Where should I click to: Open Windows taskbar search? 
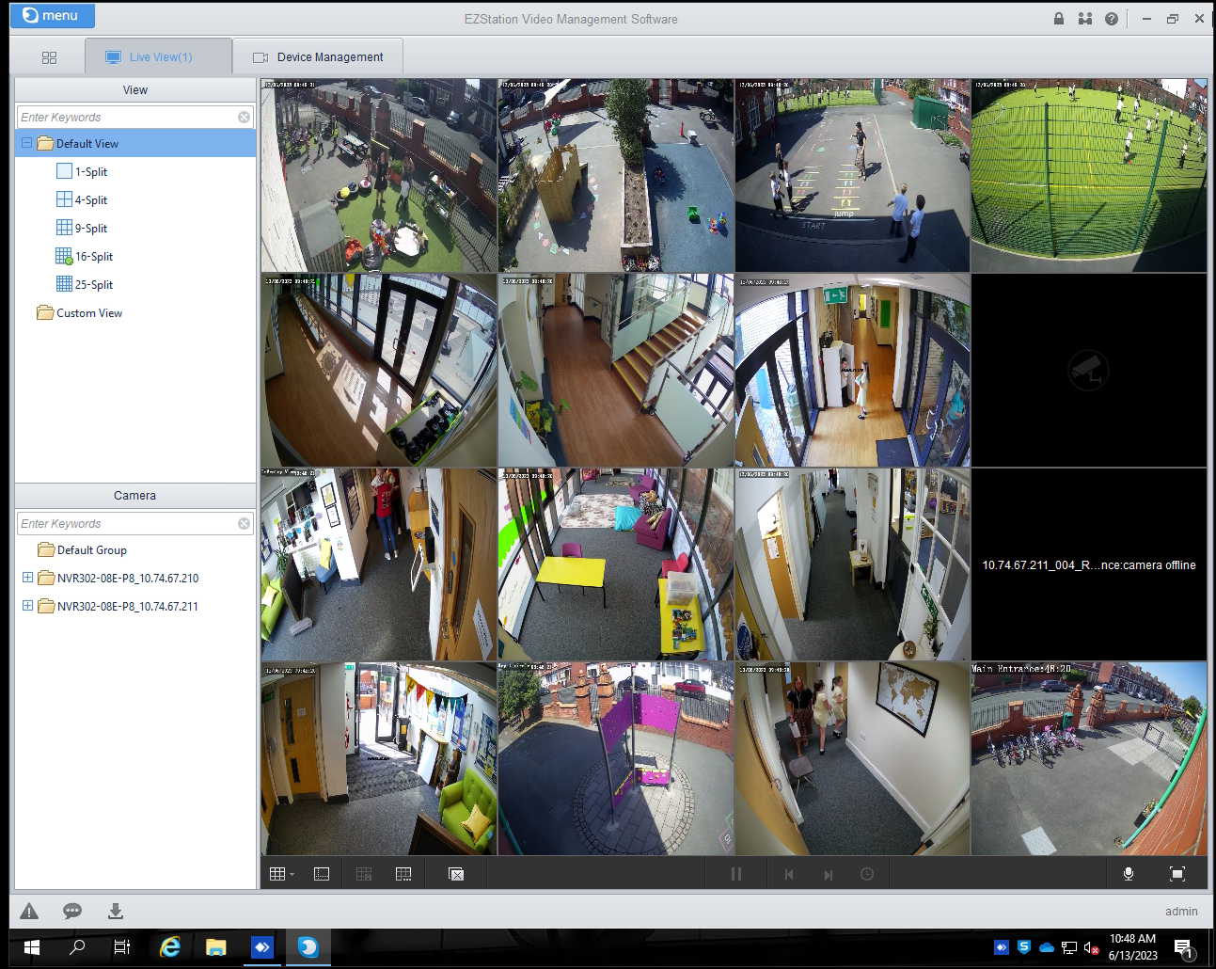pos(77,947)
